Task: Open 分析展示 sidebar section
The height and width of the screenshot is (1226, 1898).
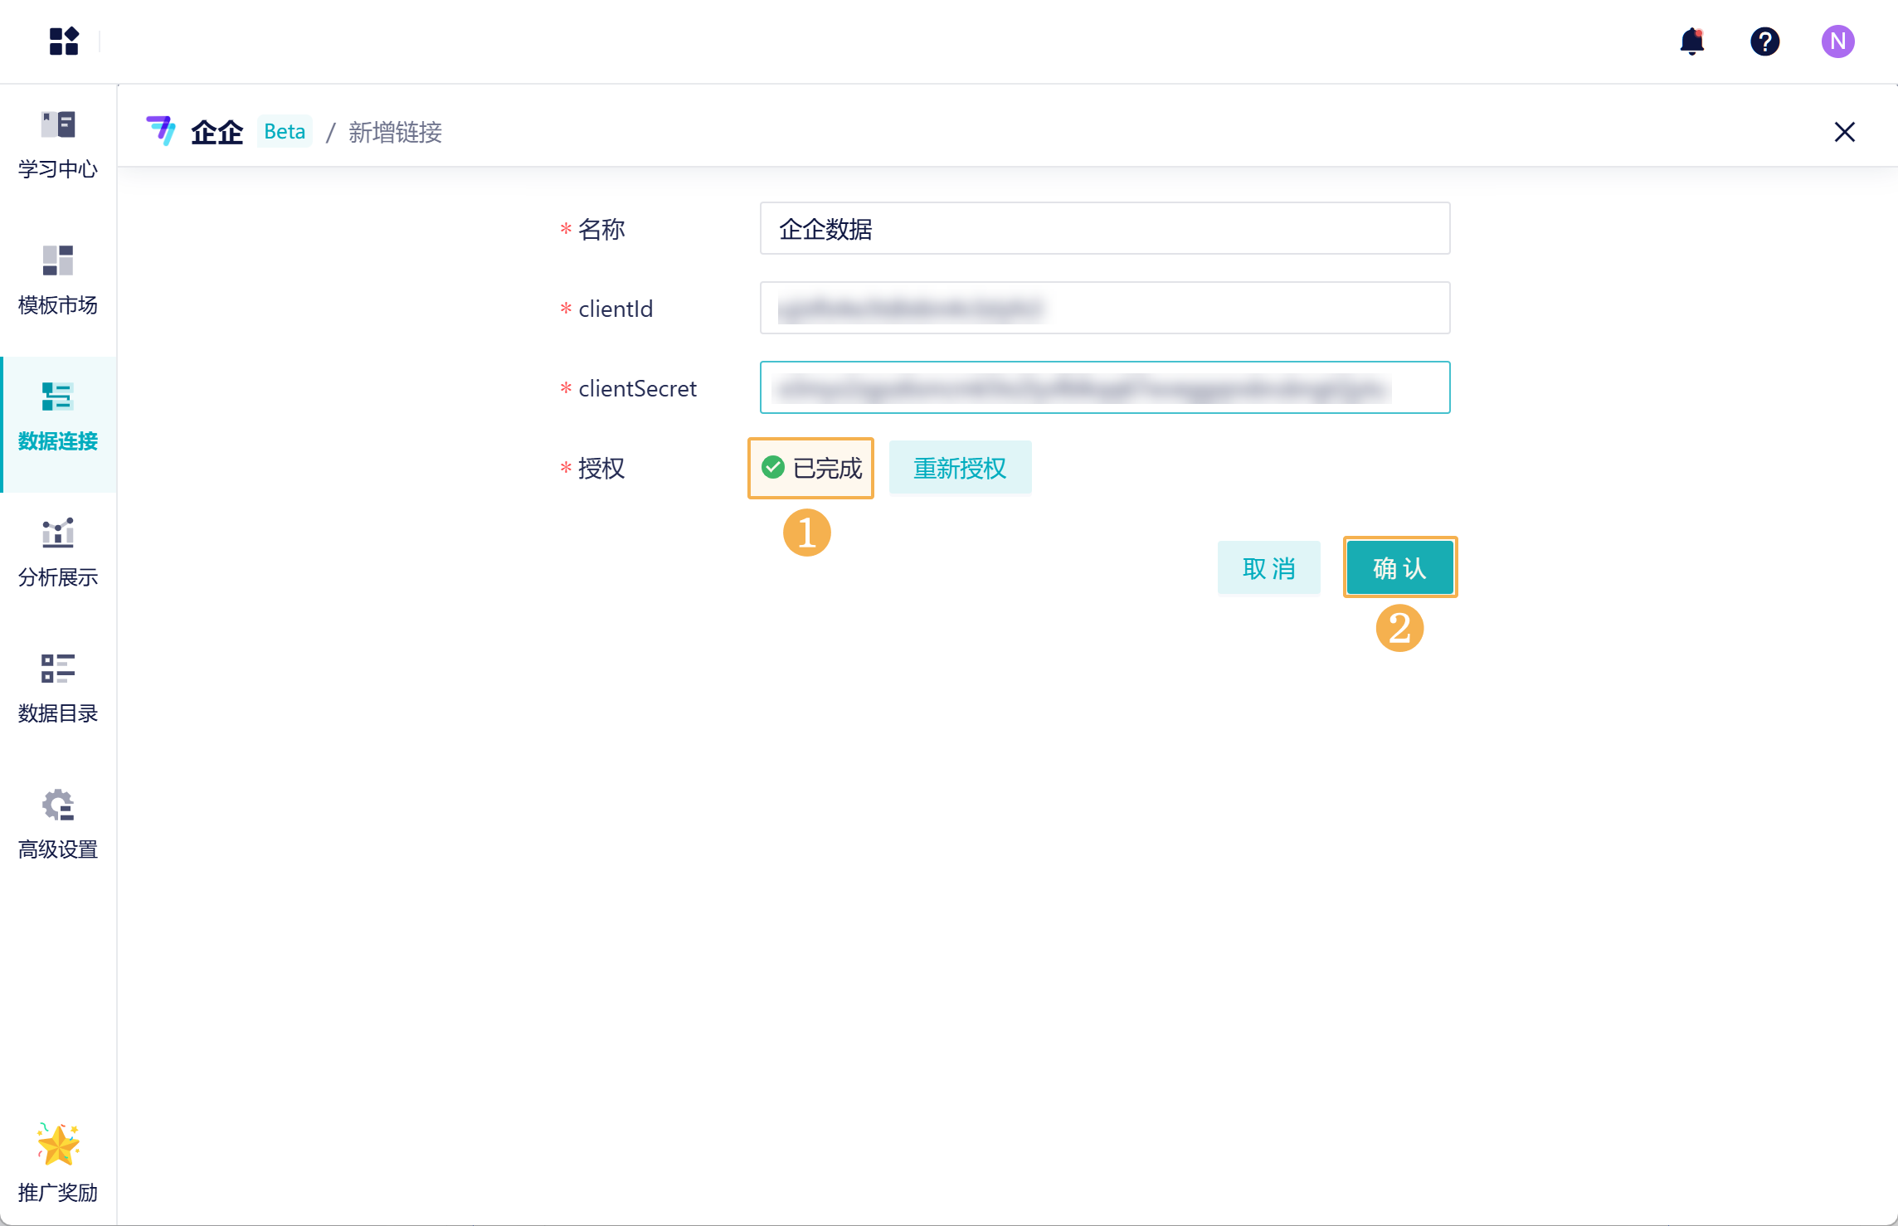Action: [x=58, y=553]
